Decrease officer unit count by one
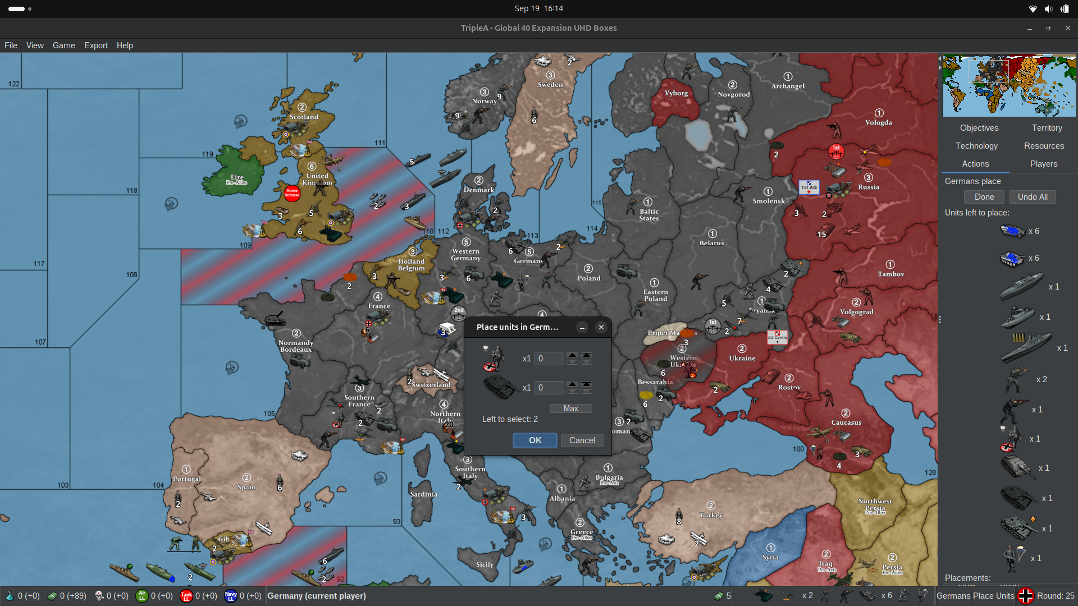Screen dimensions: 1078x606 tap(572, 362)
